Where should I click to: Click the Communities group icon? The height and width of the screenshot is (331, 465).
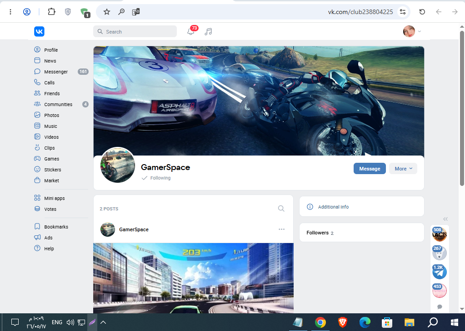[x=37, y=104]
